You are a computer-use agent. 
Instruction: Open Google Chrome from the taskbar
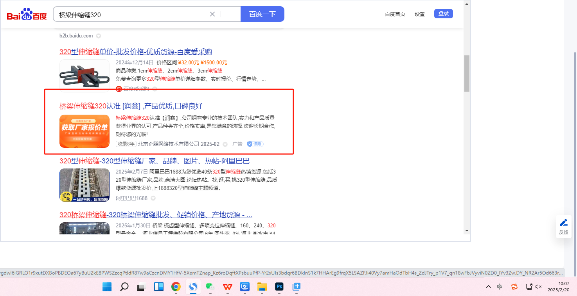point(176,287)
